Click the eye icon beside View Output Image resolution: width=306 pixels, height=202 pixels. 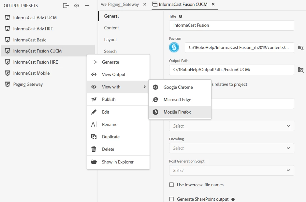point(94,74)
